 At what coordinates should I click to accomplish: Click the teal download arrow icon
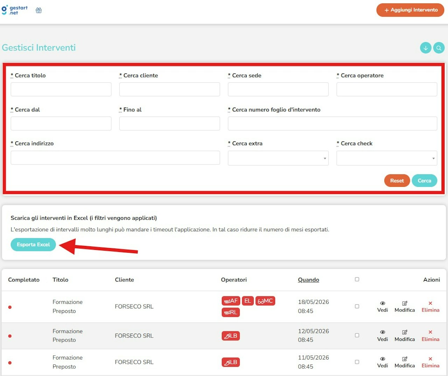pyautogui.click(x=426, y=48)
